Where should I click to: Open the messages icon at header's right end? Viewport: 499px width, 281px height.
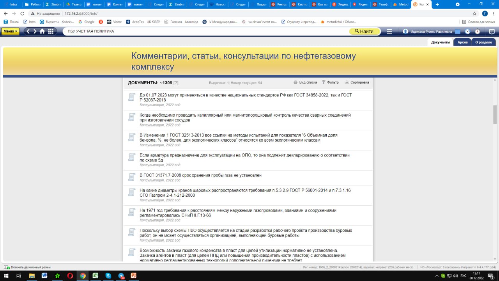(492, 31)
